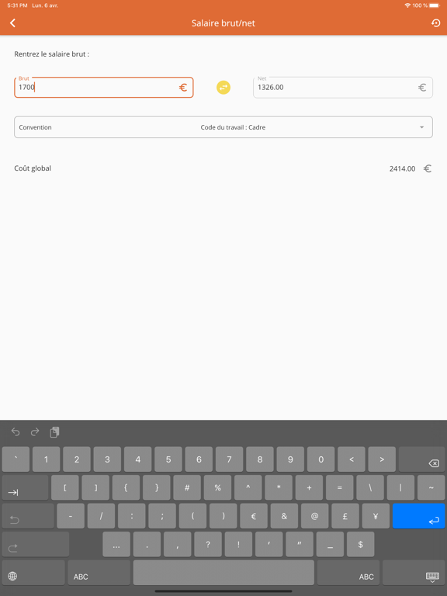Click the Brut salary input field
Screen dimensions: 447x596
tap(104, 88)
